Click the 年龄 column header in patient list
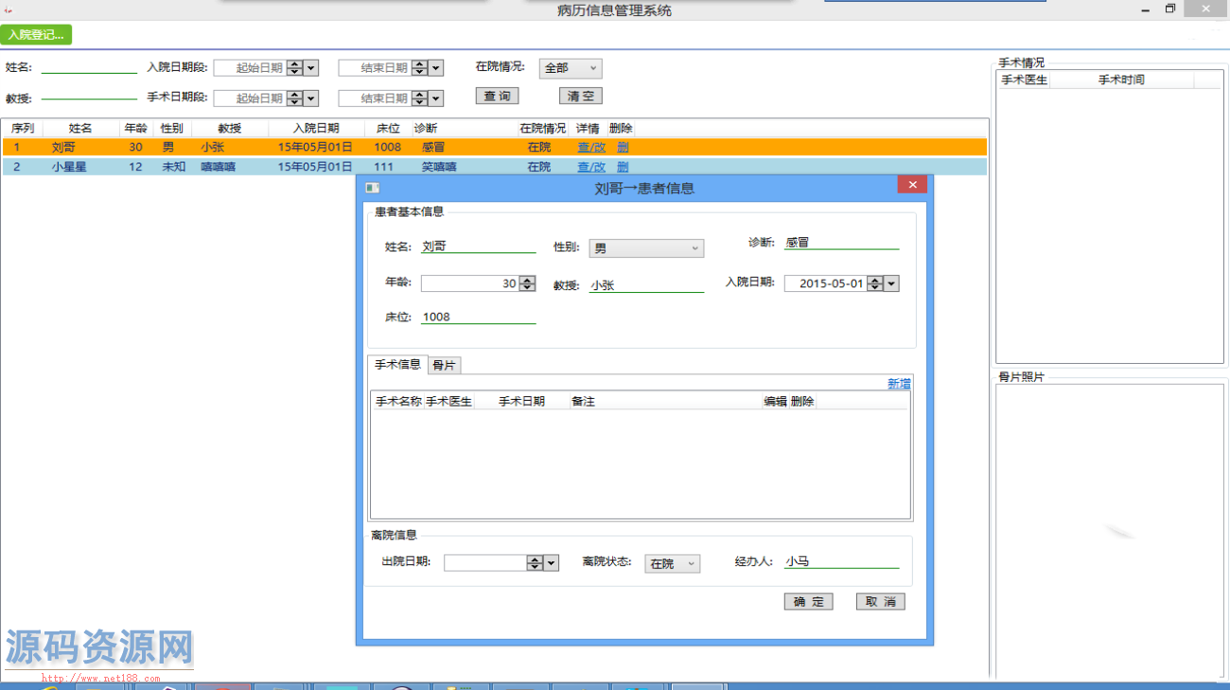Image resolution: width=1230 pixels, height=690 pixels. pos(136,129)
